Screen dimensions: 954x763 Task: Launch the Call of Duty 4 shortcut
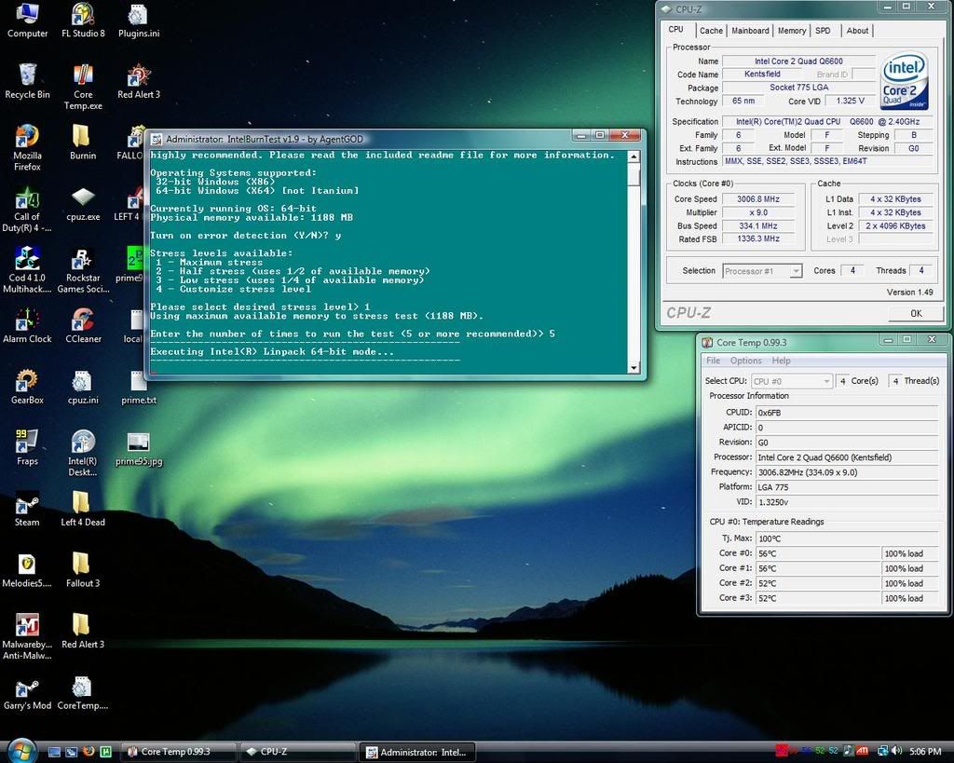pos(27,209)
